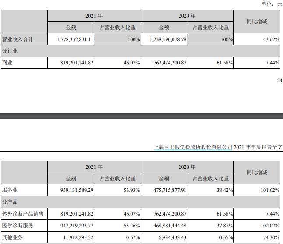Screen dimensions: 283x244
Task: Click 占营业收入比重 under 2020 年, upper table
Action: [211, 28]
